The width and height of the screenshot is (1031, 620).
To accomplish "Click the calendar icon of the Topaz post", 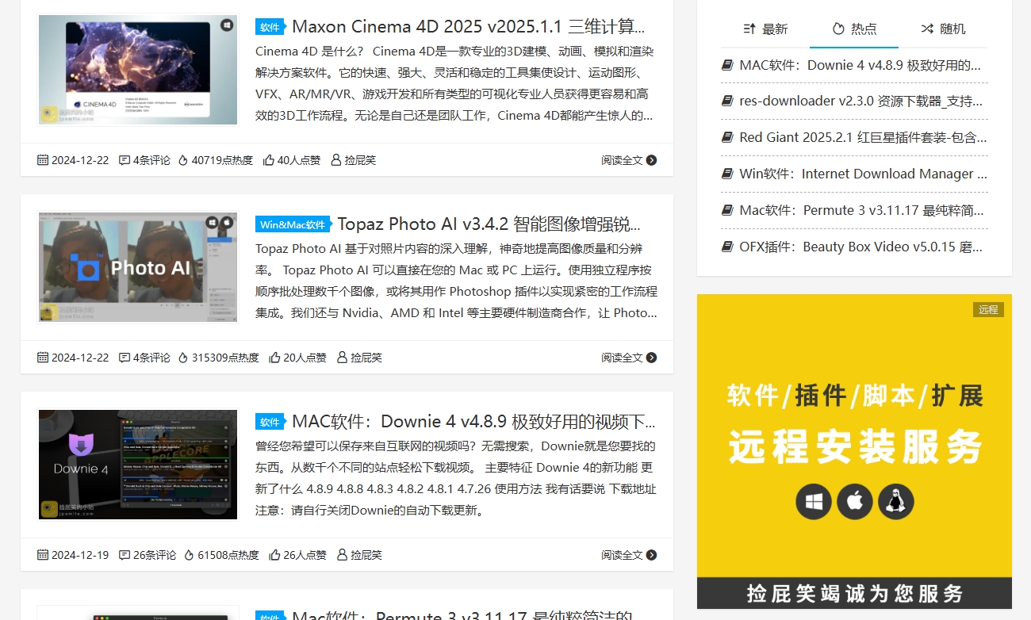I will coord(43,358).
